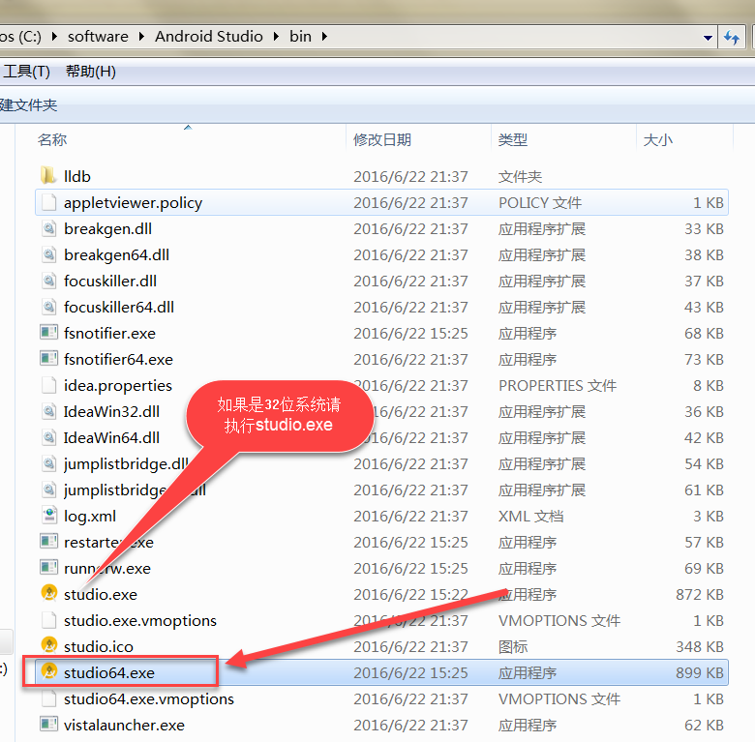Expand the arrow after software in path
Image resolution: width=755 pixels, height=742 pixels.
click(x=141, y=37)
